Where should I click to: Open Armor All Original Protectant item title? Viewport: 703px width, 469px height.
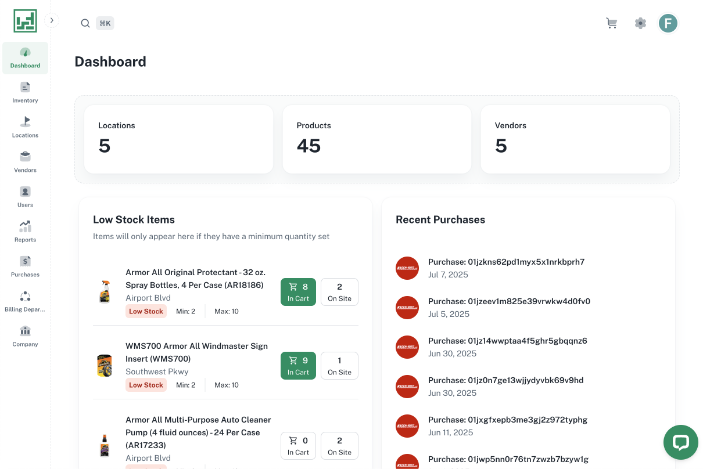tap(195, 279)
